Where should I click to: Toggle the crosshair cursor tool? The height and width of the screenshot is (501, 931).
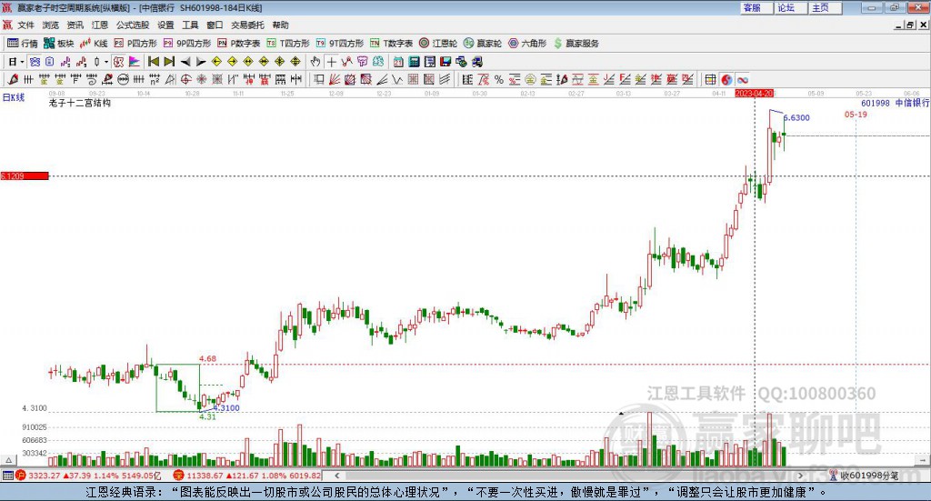[331, 62]
